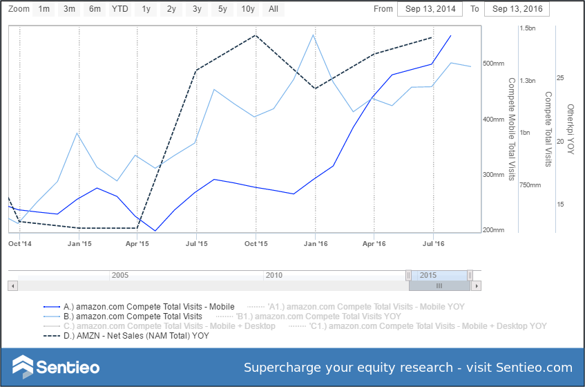This screenshot has height=387, width=585.
Task: Open the Sentieo.com tagline link
Action: coord(408,368)
